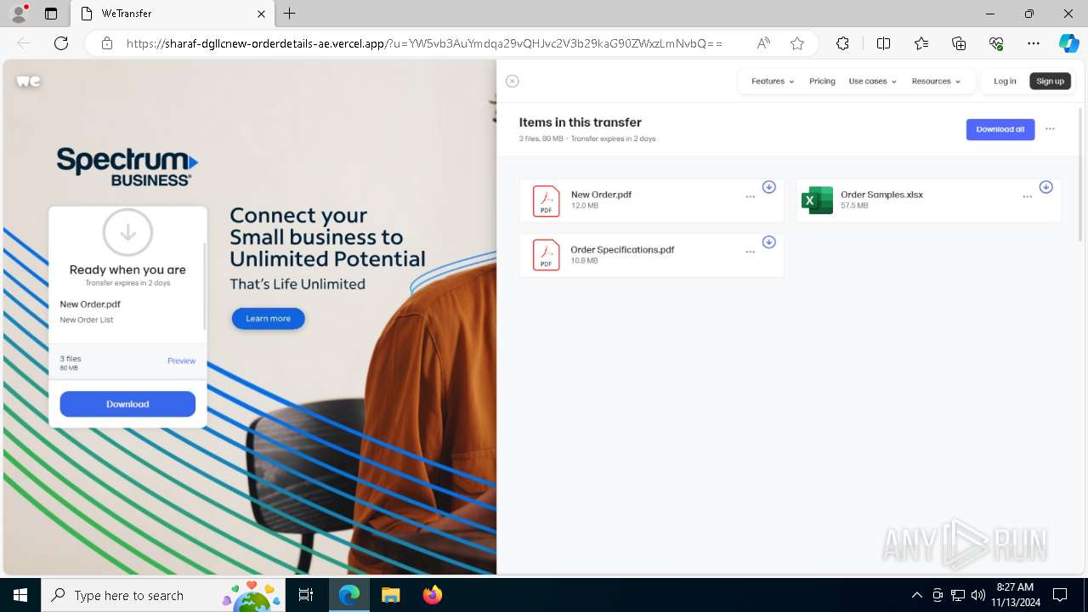Select the Order Samples.xlsx Excel icon
The image size is (1088, 612).
(817, 201)
